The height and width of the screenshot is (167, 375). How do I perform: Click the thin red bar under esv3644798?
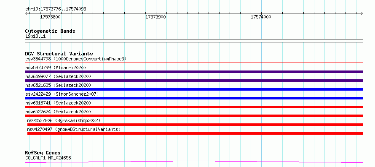tap(194, 63)
